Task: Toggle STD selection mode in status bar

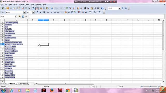Action: tap(92, 87)
